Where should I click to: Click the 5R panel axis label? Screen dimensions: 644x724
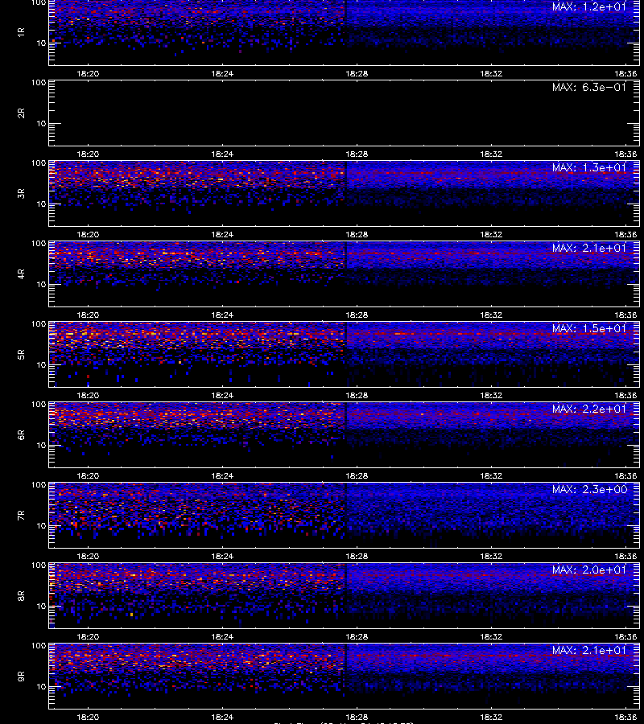coord(21,355)
